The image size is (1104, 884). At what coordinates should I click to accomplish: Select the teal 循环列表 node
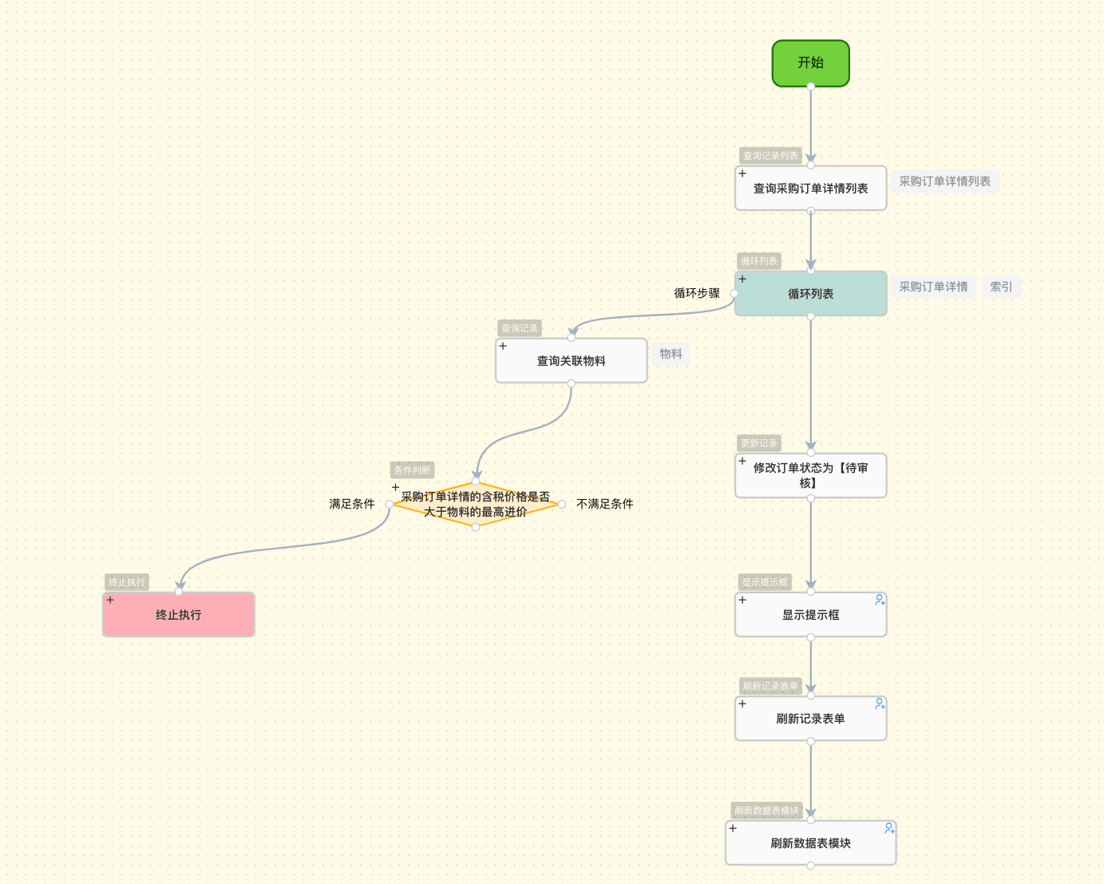point(811,294)
